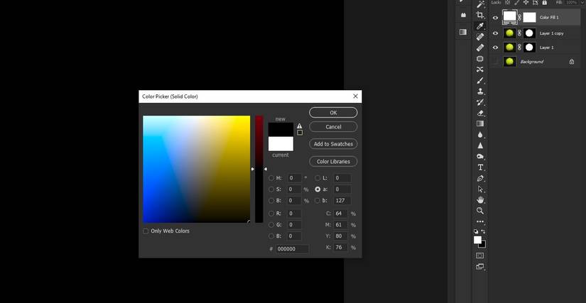586x303 pixels.
Task: Click the Lab b field showing 127
Action: point(342,200)
